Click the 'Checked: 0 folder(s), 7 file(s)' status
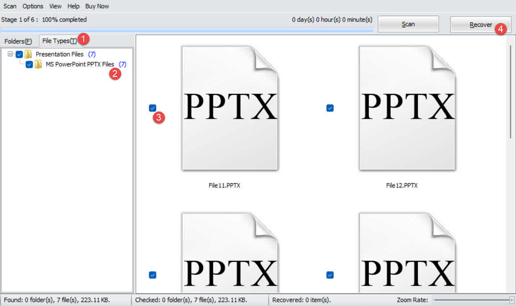This screenshot has height=306, width=516. (x=191, y=300)
